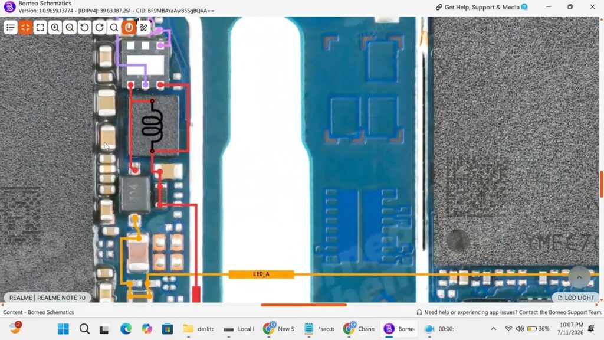Open the screen recorder timer on taskbar

[x=439, y=329]
